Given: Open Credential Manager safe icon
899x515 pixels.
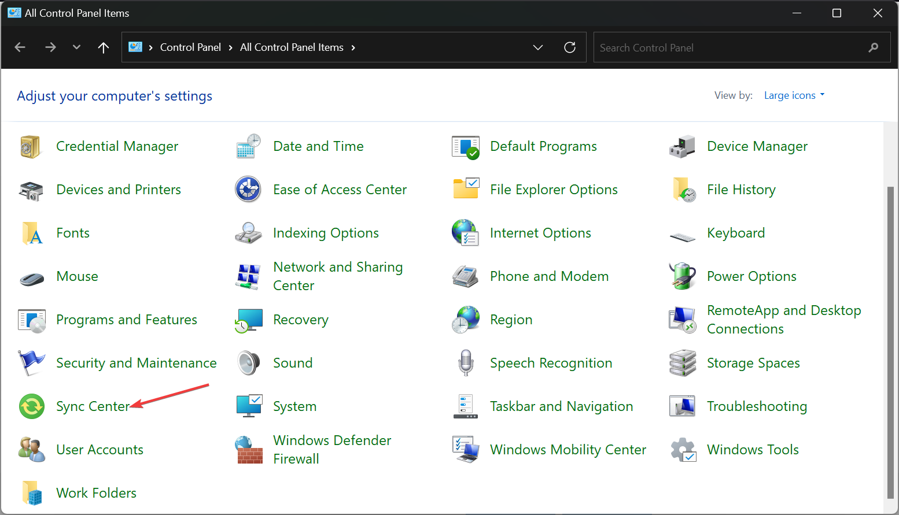Looking at the screenshot, I should coord(31,146).
